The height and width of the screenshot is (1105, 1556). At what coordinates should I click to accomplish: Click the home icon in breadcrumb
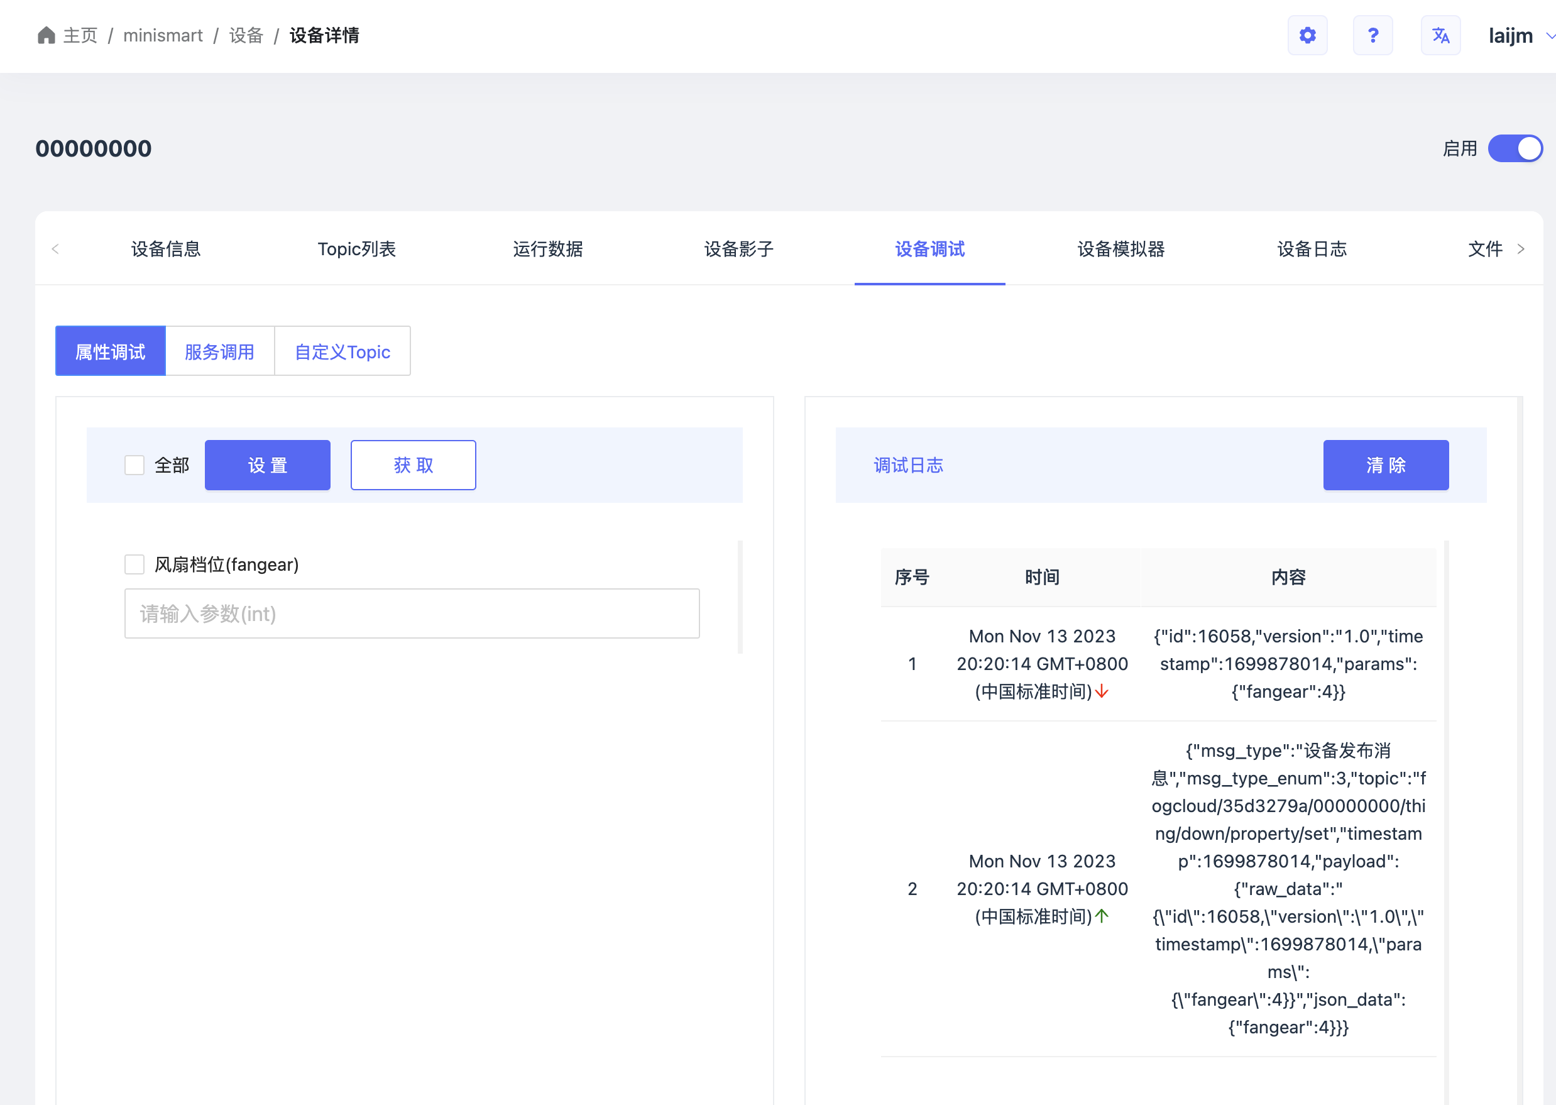(x=47, y=35)
